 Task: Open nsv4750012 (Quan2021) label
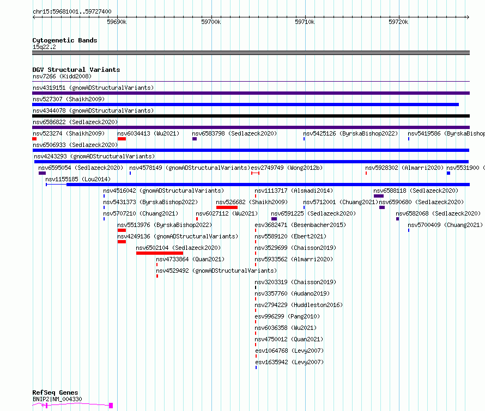pyautogui.click(x=289, y=339)
